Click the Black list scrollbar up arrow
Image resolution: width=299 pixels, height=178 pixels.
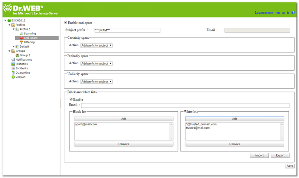point(171,125)
